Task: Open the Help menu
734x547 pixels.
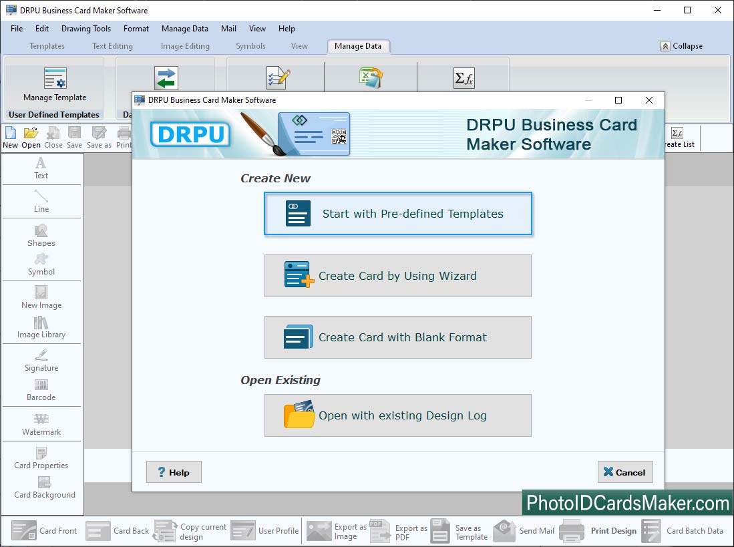Action: tap(287, 29)
